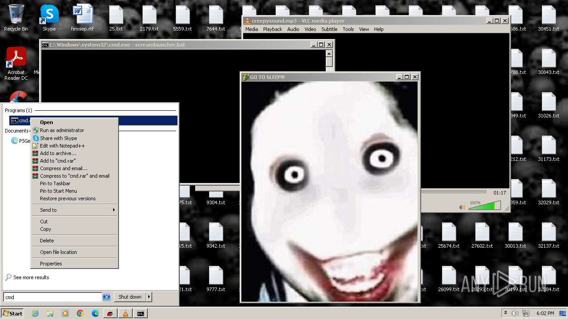Click the cmd search input field
This screenshot has height=319, width=568.
coord(53,297)
